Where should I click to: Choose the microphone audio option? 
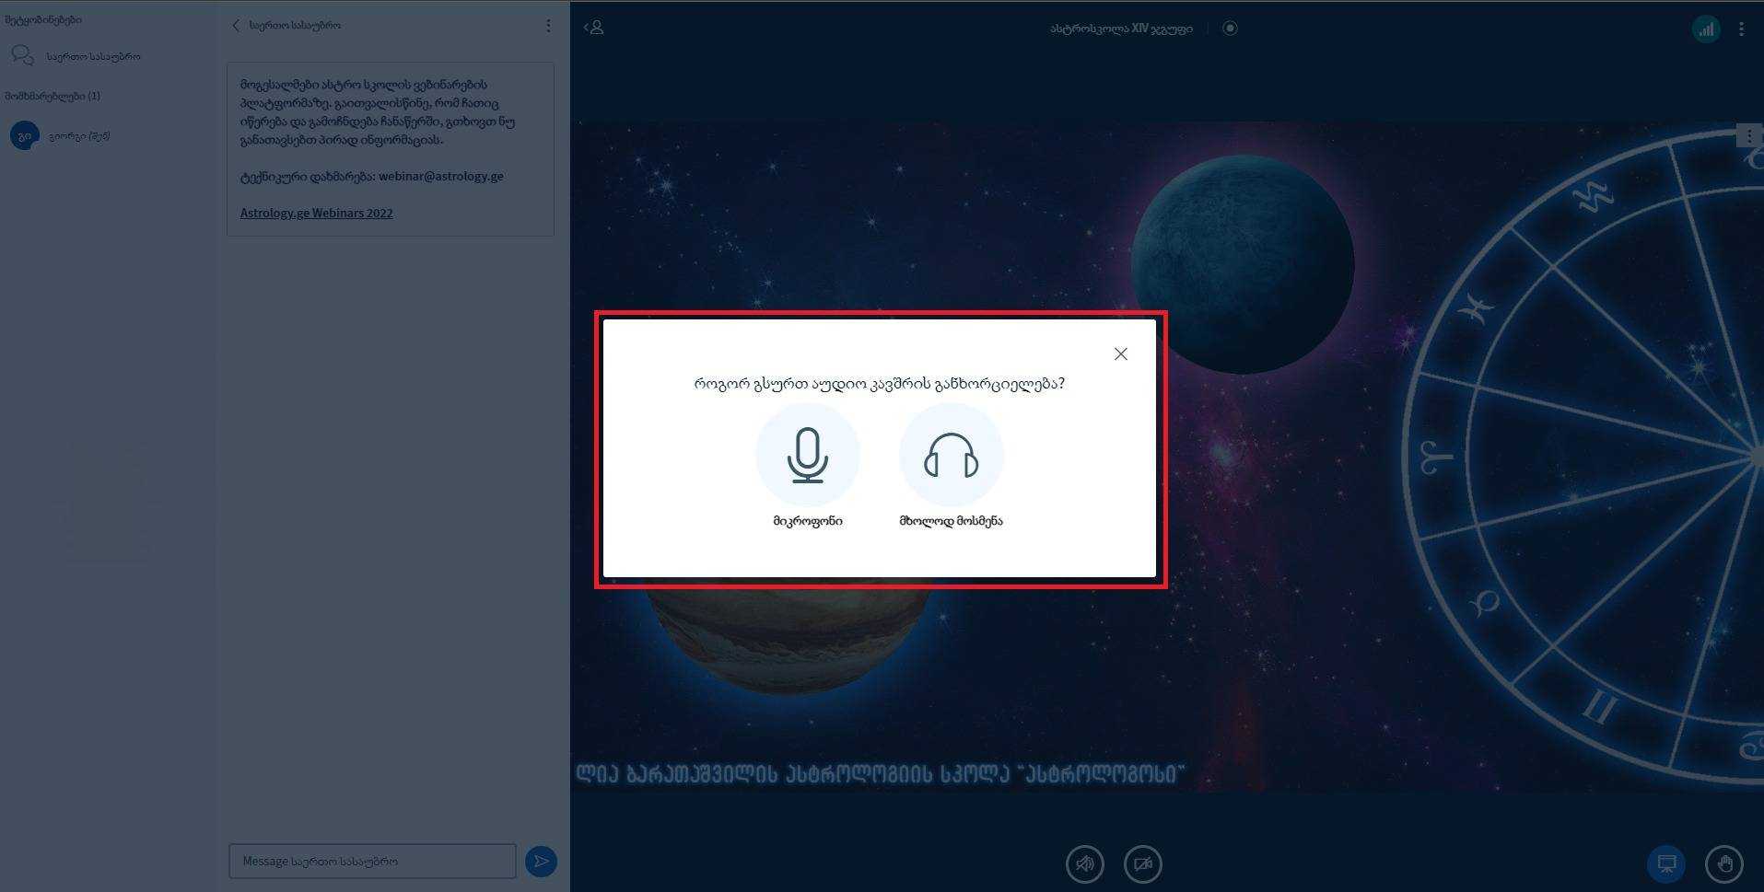coord(808,456)
